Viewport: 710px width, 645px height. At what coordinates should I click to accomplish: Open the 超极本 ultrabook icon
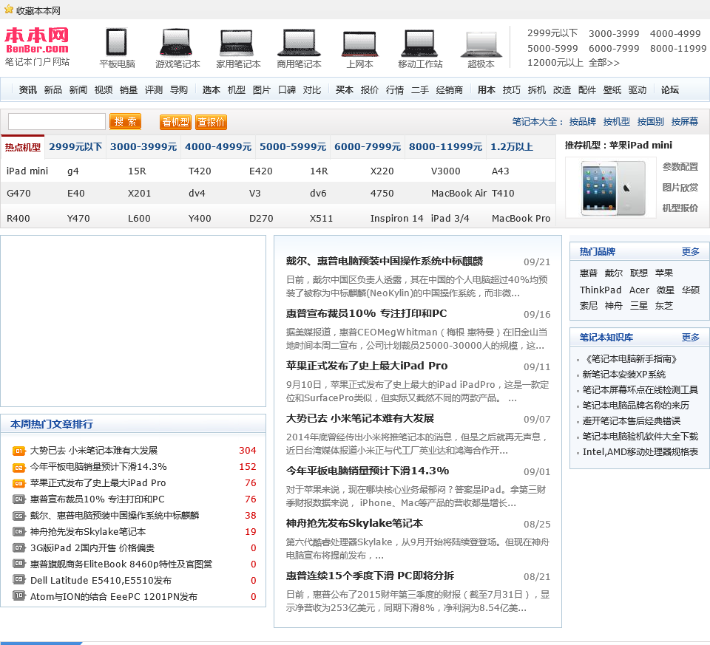pos(481,44)
